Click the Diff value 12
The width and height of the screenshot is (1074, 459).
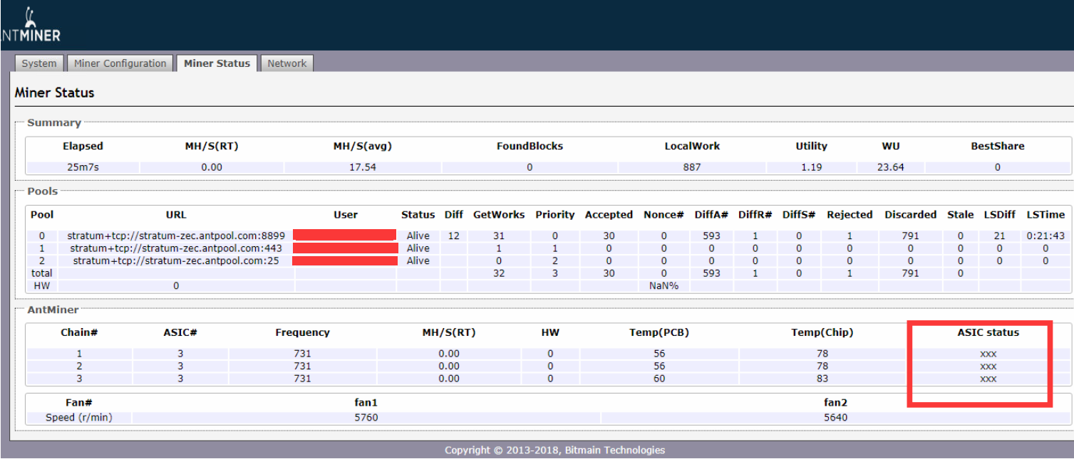click(x=454, y=236)
